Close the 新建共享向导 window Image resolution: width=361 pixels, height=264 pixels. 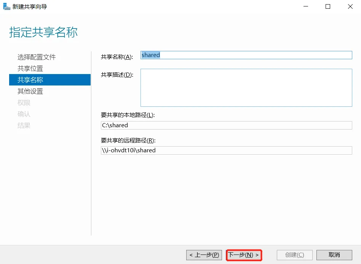click(x=350, y=6)
